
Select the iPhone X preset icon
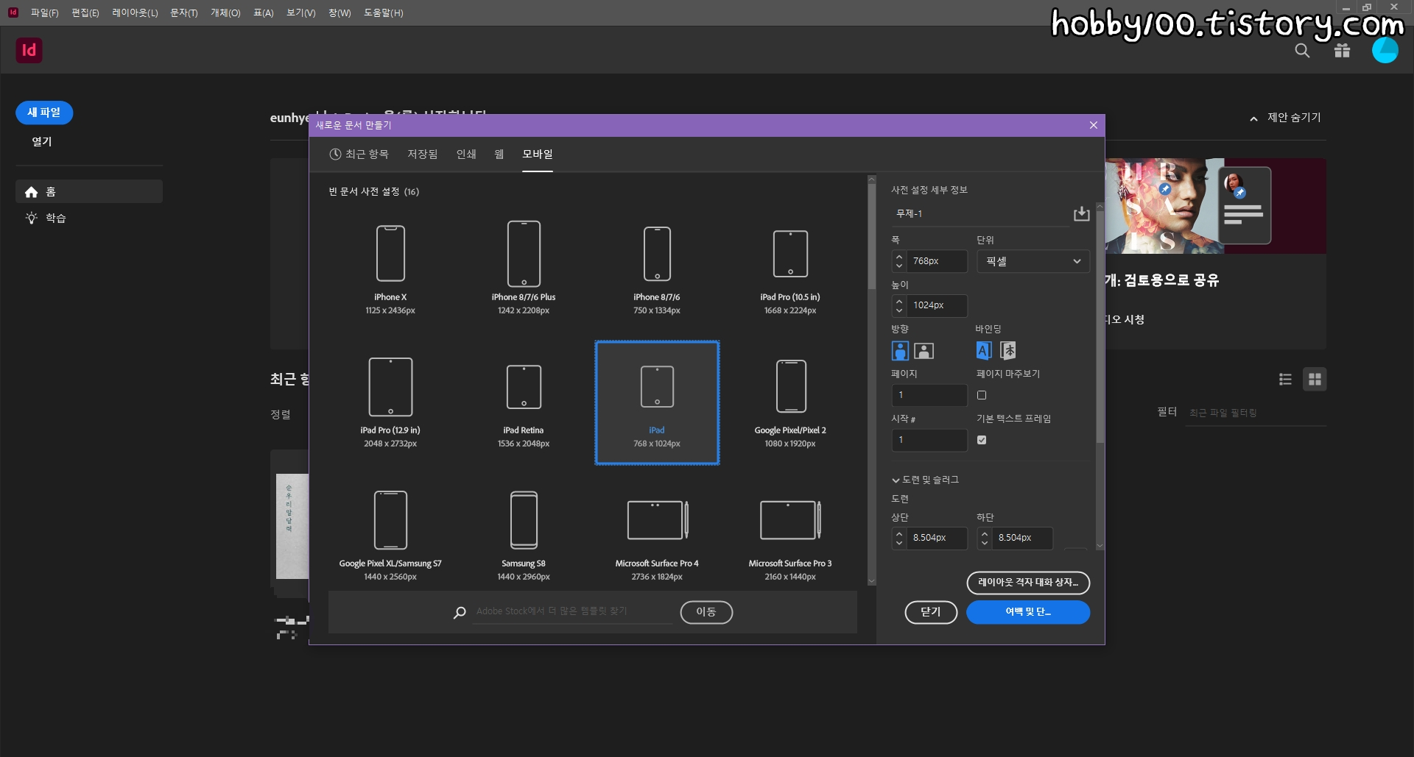coord(390,253)
